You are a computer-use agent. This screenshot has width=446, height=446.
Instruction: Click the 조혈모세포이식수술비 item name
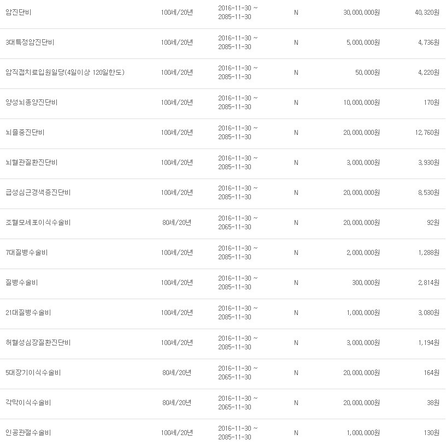pyautogui.click(x=38, y=222)
